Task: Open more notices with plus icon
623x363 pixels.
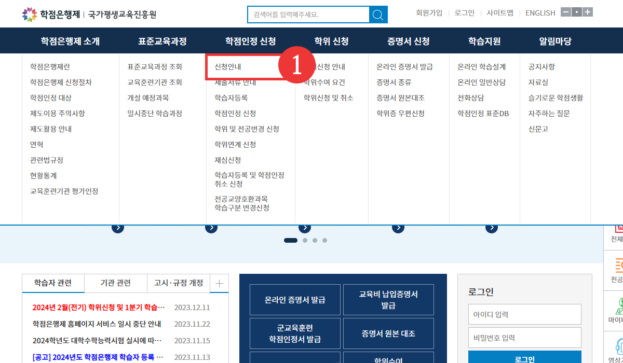Action: [219, 283]
